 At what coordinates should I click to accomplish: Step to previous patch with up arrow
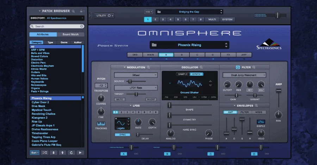62,153
